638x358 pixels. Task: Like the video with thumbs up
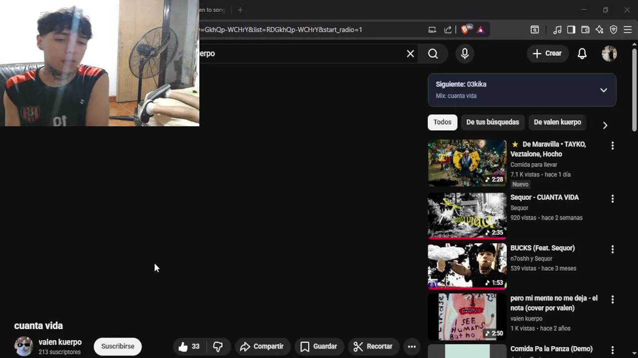pyautogui.click(x=189, y=347)
